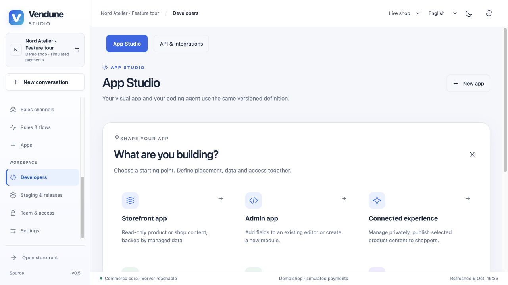Screen dimensions: 508x285
Task: Open Developers in the sidebar
Action: coord(42,177)
